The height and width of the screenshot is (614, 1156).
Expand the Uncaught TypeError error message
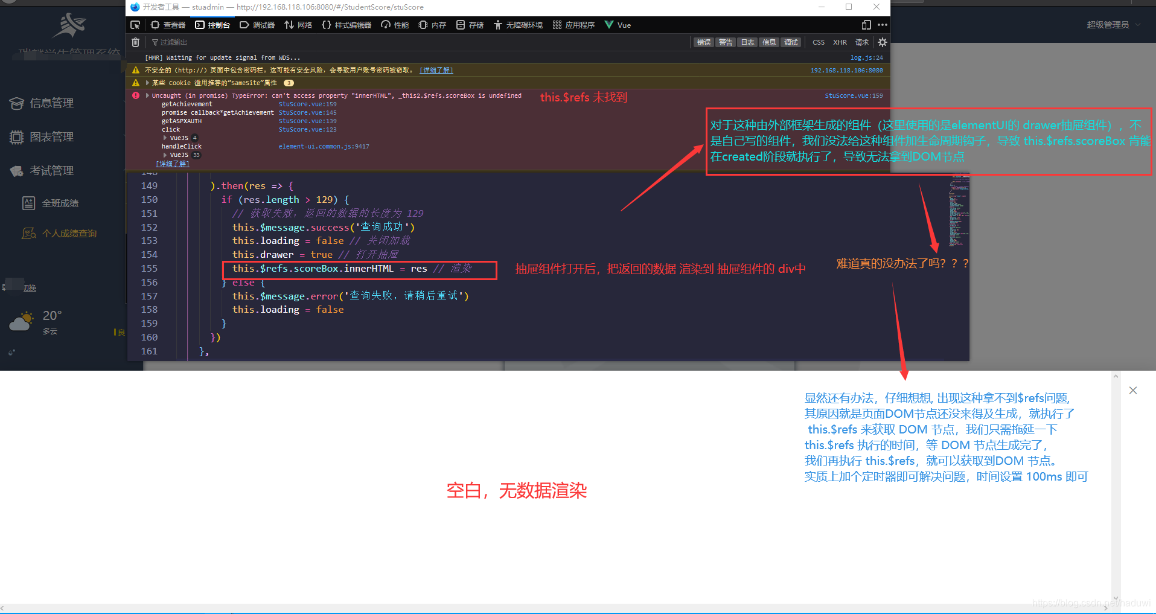(x=147, y=95)
